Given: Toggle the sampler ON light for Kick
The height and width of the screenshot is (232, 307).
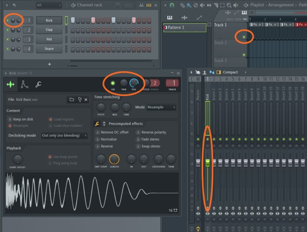Looking at the screenshot, I should (x=113, y=83).
